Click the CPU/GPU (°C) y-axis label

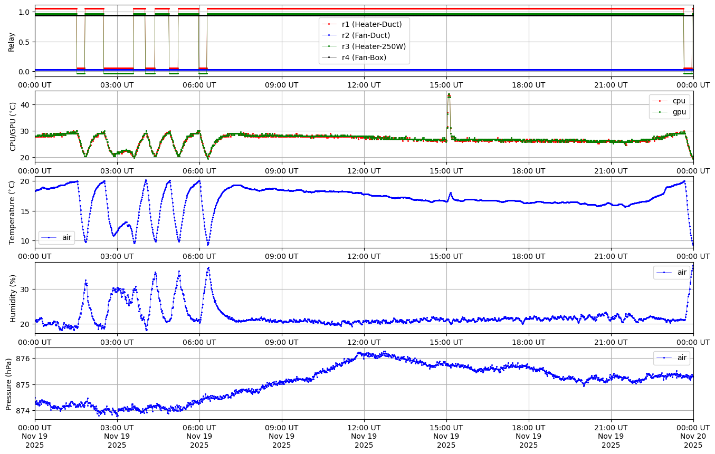point(13,127)
